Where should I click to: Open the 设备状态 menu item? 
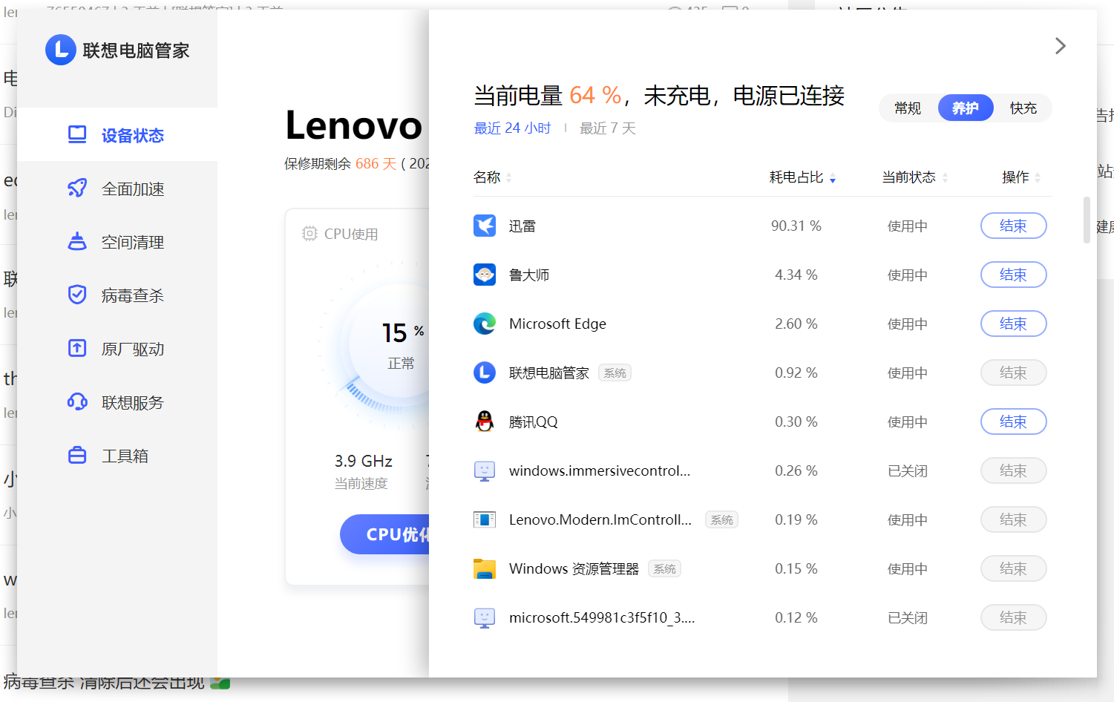click(117, 135)
